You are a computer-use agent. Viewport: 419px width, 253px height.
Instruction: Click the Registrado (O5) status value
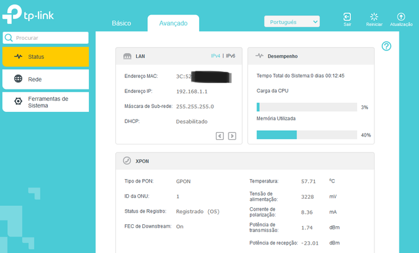point(198,212)
